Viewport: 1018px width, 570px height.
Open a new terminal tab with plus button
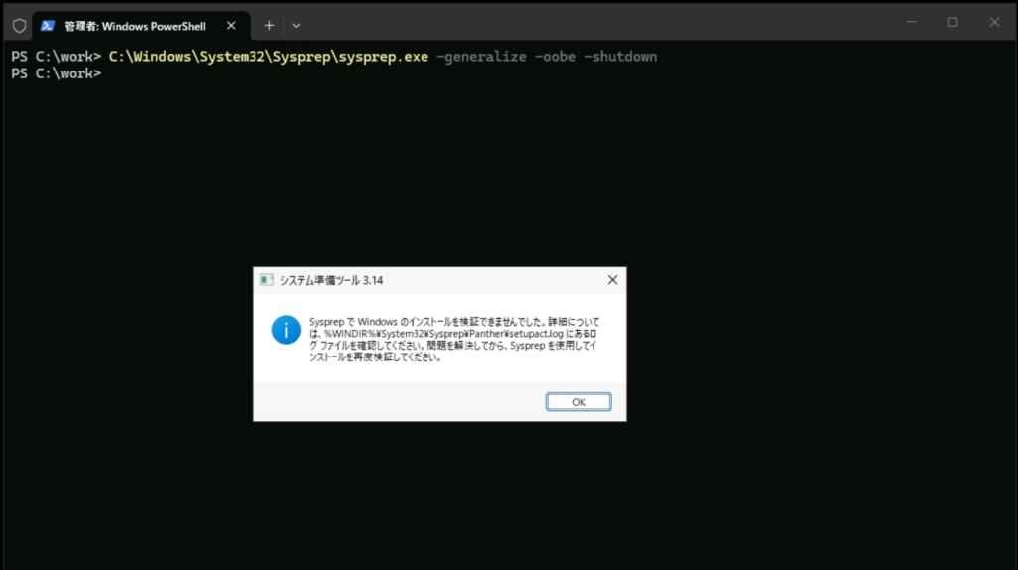click(269, 25)
